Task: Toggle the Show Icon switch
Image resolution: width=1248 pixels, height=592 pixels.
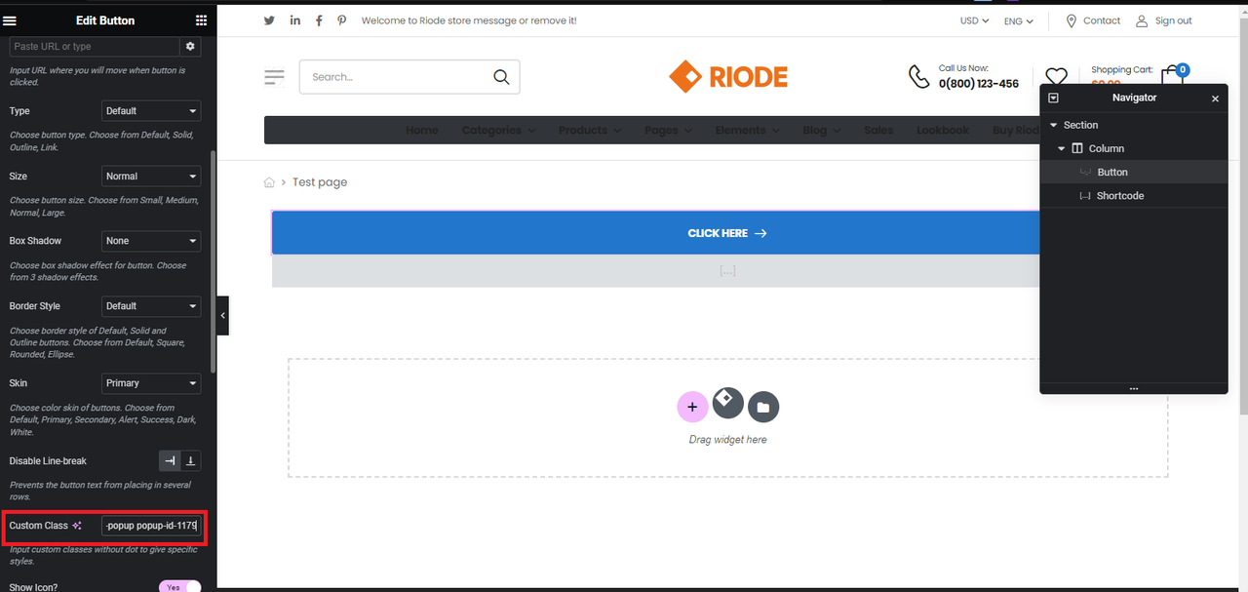Action: (x=179, y=587)
